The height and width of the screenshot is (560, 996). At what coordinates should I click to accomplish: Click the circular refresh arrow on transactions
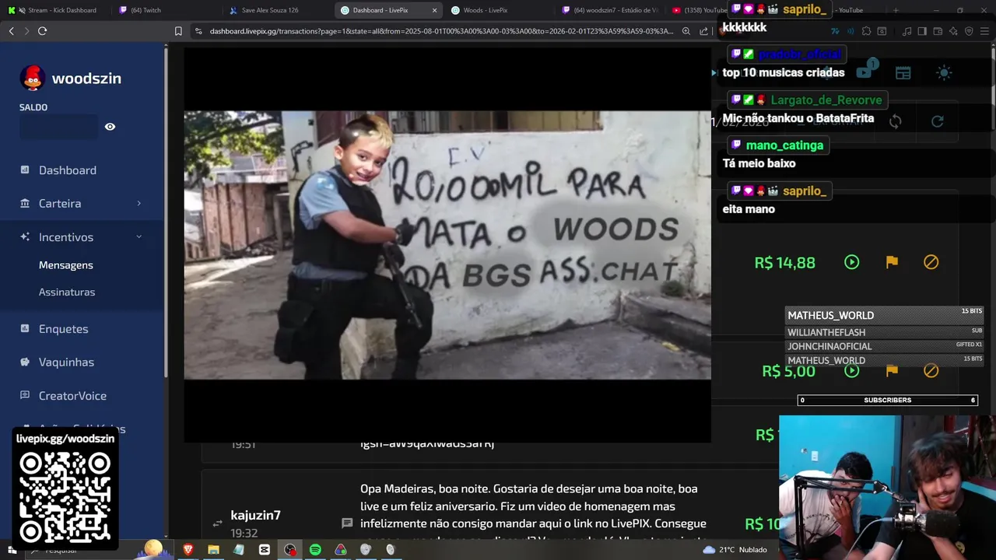[x=938, y=121]
